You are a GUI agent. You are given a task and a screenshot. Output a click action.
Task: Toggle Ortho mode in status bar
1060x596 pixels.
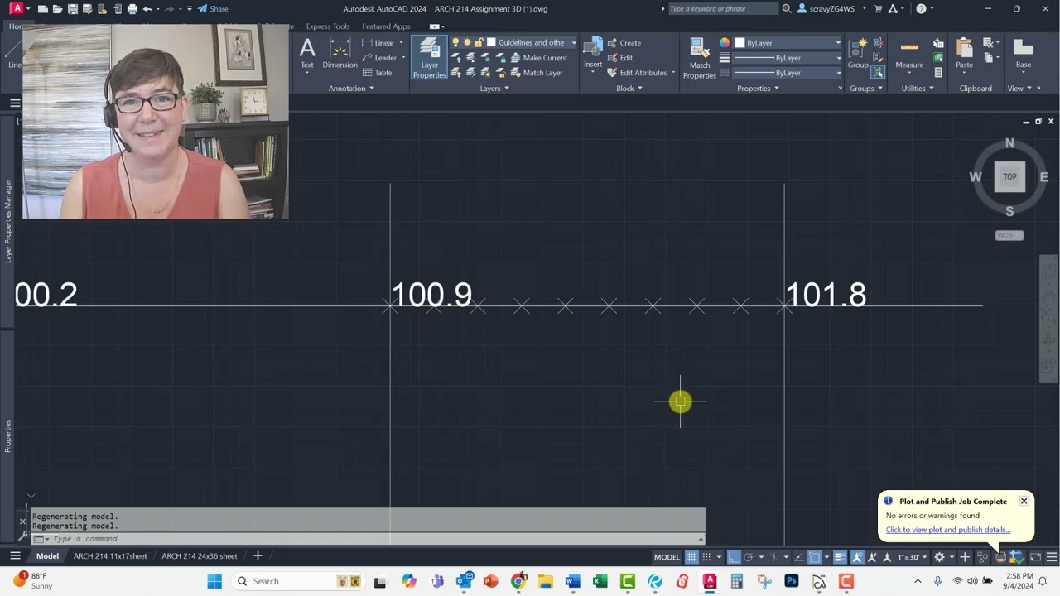click(x=734, y=557)
